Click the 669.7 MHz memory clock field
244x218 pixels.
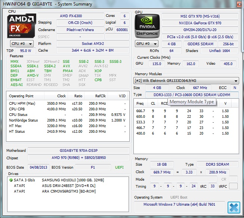162,172
